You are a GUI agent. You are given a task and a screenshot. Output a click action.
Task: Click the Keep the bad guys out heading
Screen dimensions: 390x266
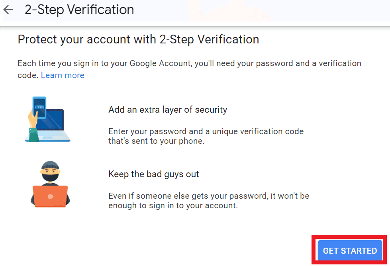[x=154, y=174]
